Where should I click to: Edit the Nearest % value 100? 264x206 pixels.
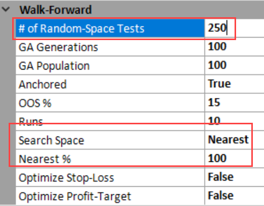235,159
